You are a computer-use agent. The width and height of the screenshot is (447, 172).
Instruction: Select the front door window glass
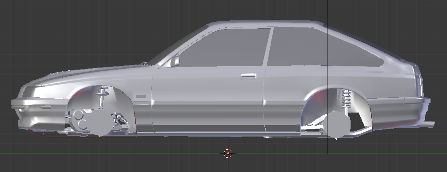(x=224, y=48)
